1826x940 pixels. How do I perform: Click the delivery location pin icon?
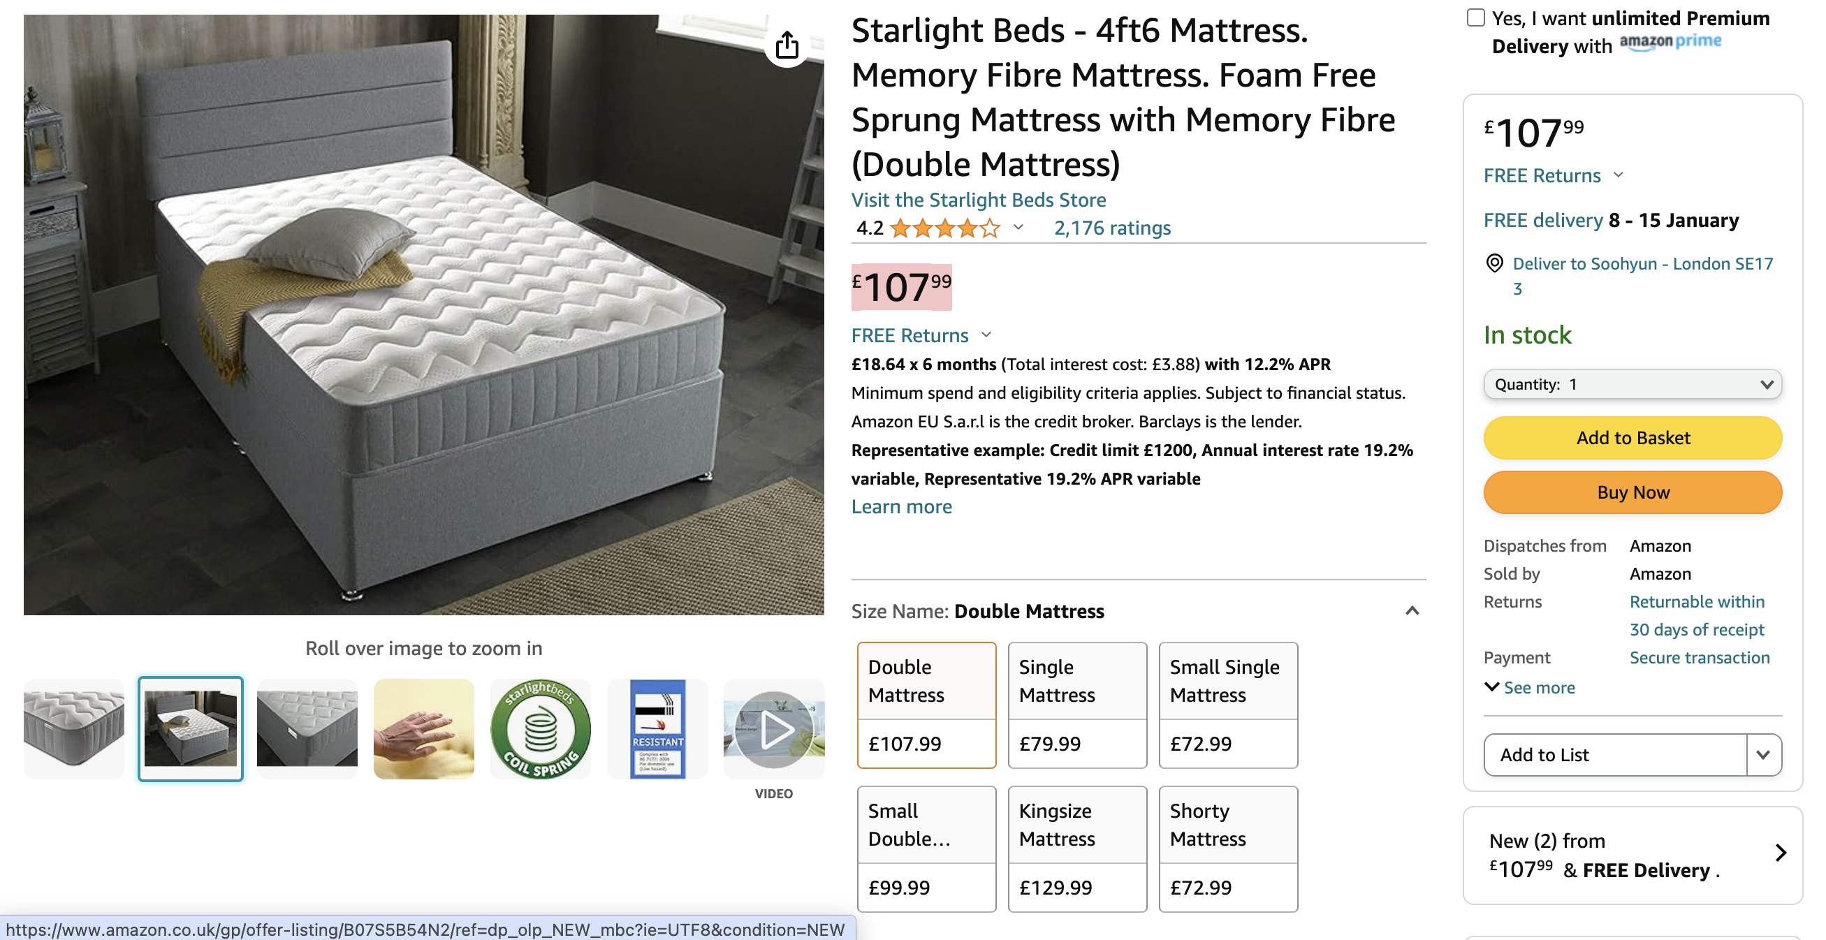[x=1493, y=263]
